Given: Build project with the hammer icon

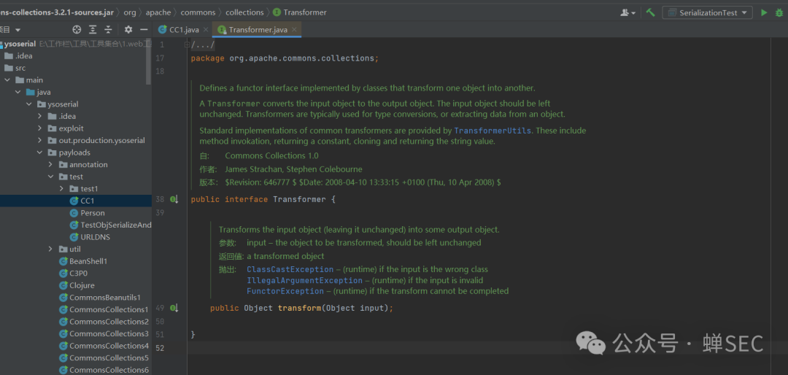Looking at the screenshot, I should pyautogui.click(x=650, y=12).
